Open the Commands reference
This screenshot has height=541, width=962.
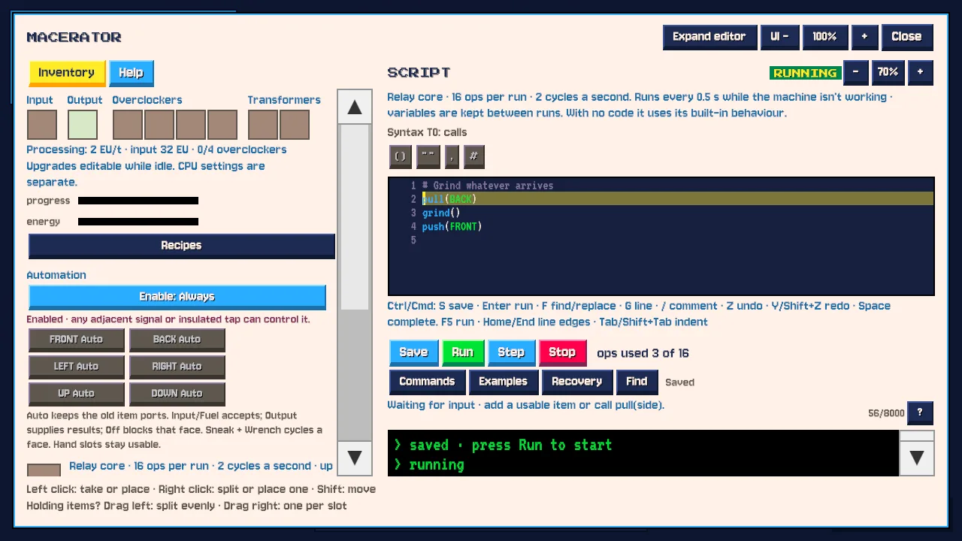pyautogui.click(x=427, y=382)
